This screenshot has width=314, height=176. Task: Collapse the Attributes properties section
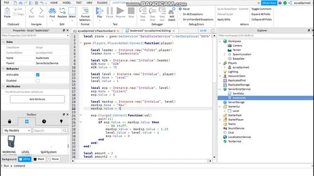(x=3, y=87)
